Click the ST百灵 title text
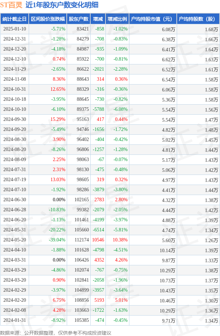The width and height of the screenshot is (220, 336). pos(11,5)
